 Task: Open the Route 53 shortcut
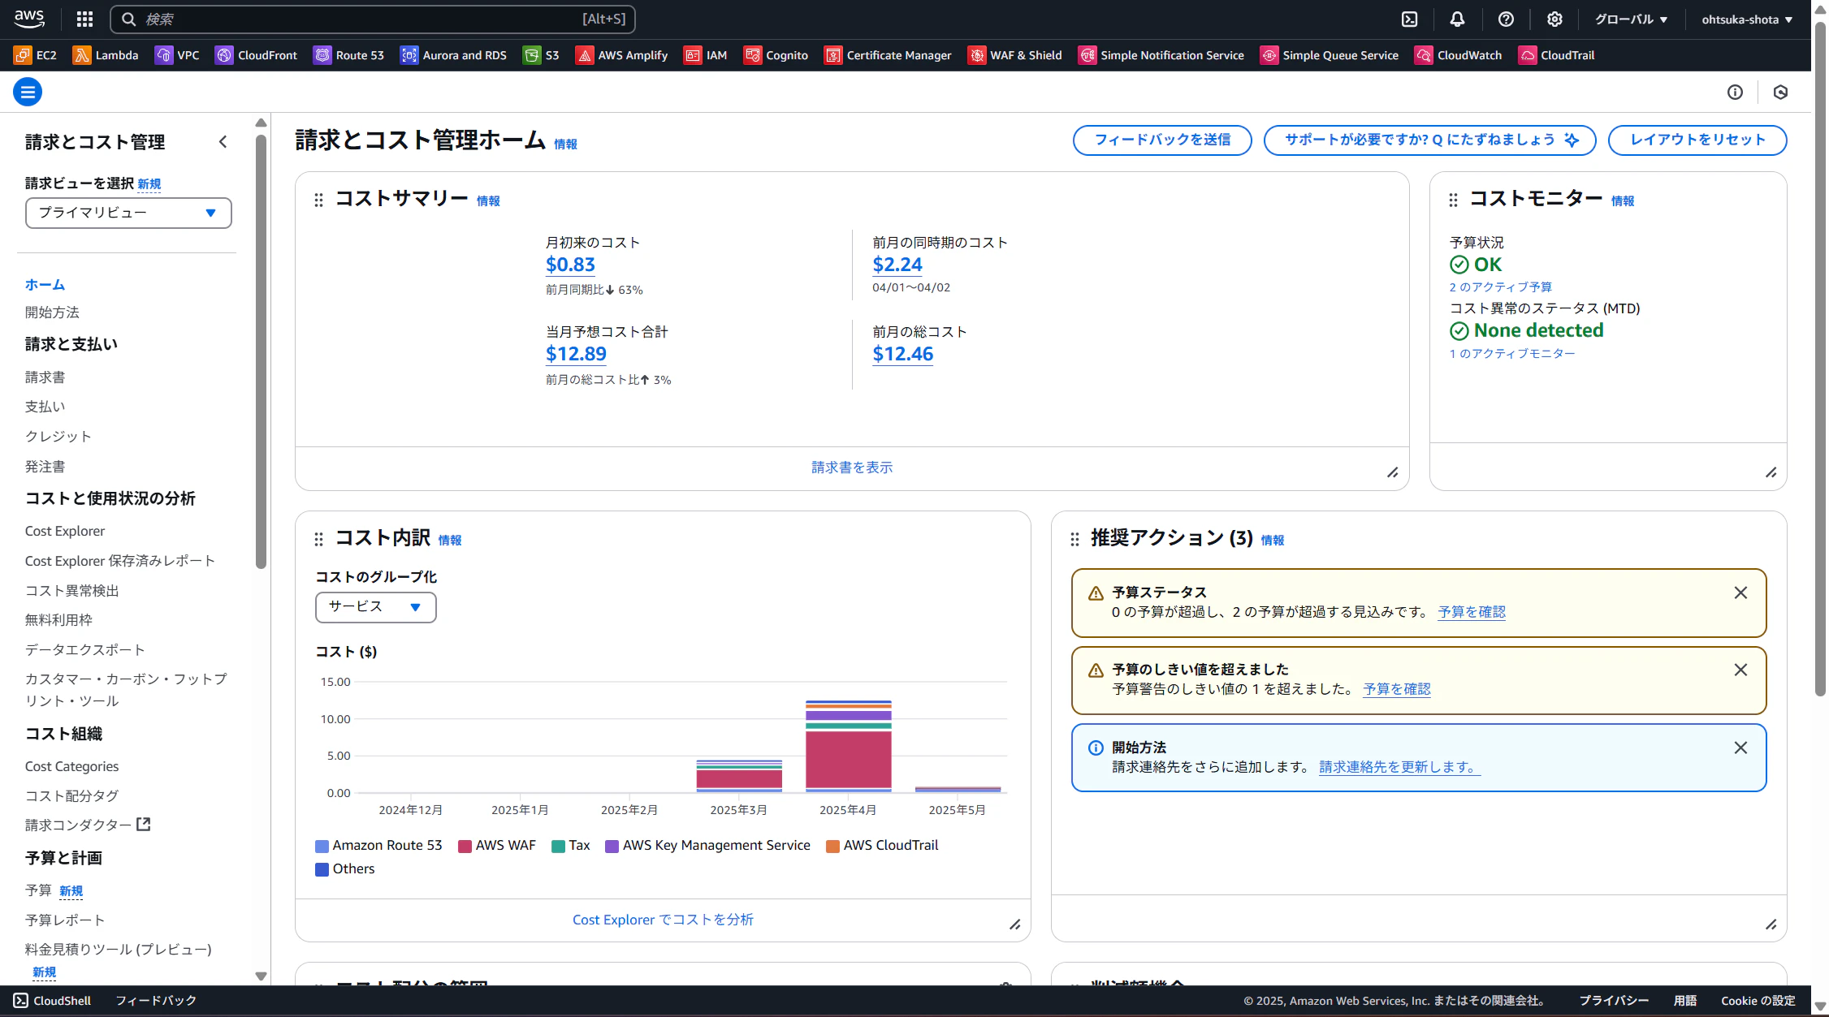(x=349, y=55)
